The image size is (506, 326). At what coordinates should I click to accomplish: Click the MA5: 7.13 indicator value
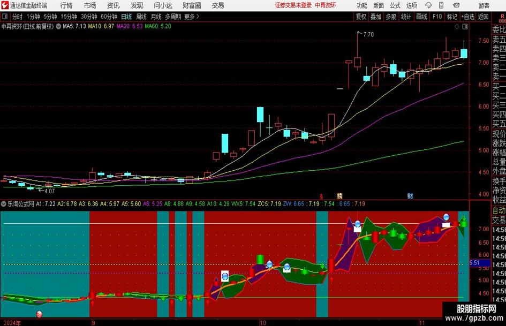coord(74,26)
